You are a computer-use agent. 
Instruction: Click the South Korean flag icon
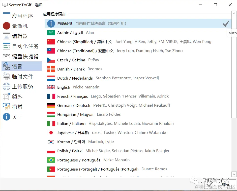pos(51,142)
